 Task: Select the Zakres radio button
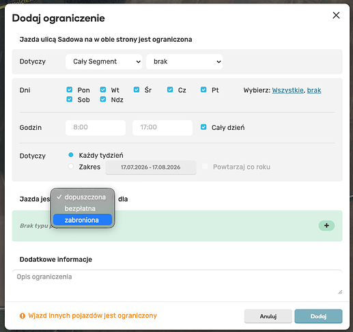pos(71,166)
